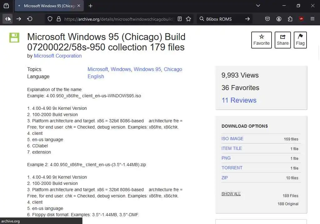Open the Microsoft topic link
The width and height of the screenshot is (320, 224).
pyautogui.click(x=97, y=69)
